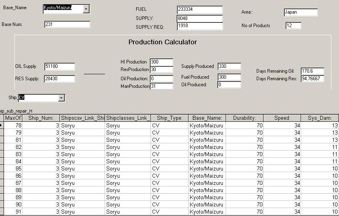The height and width of the screenshot is (216, 339).
Task: Click the SUPPLY value field
Action: click(x=200, y=18)
